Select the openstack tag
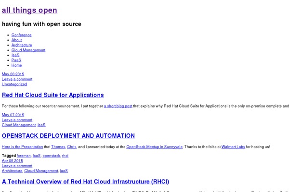This screenshot has width=289, height=192. pyautogui.click(x=51, y=156)
